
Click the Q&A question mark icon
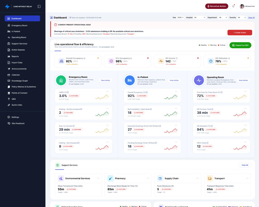[9, 99]
